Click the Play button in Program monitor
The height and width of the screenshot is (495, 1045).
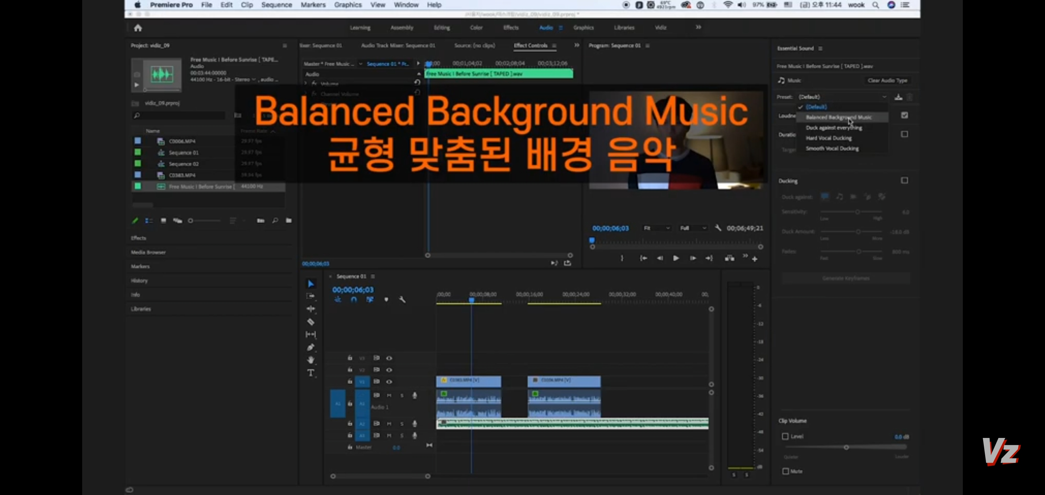pyautogui.click(x=676, y=258)
